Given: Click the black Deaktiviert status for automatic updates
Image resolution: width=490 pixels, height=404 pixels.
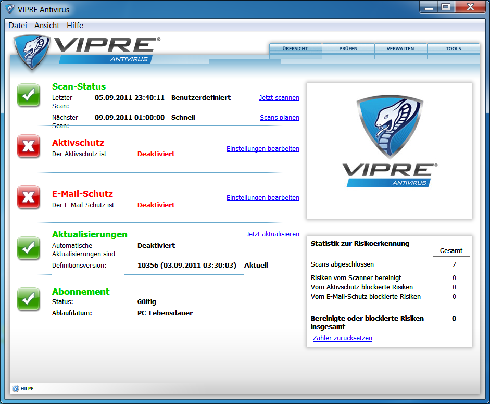Looking at the screenshot, I should point(156,246).
